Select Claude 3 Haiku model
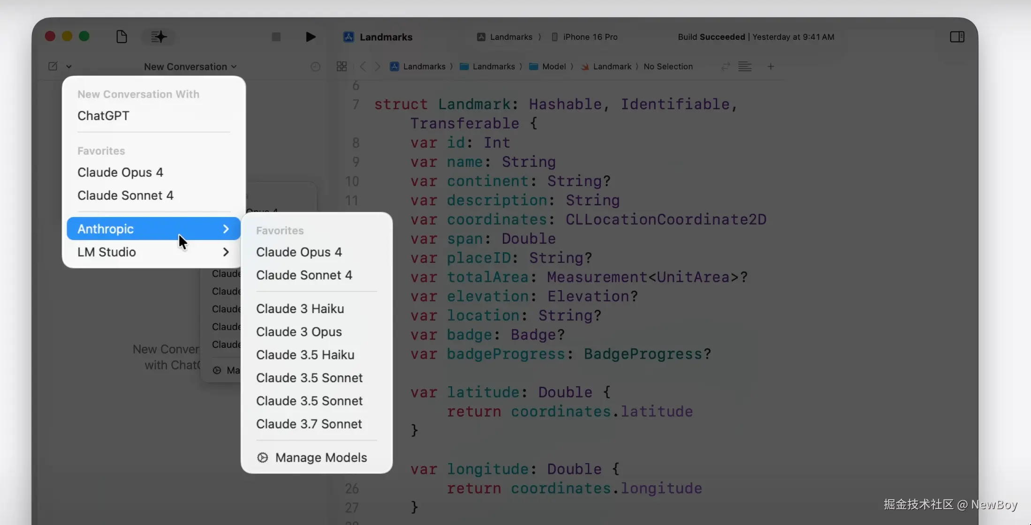This screenshot has height=525, width=1031. pyautogui.click(x=300, y=309)
